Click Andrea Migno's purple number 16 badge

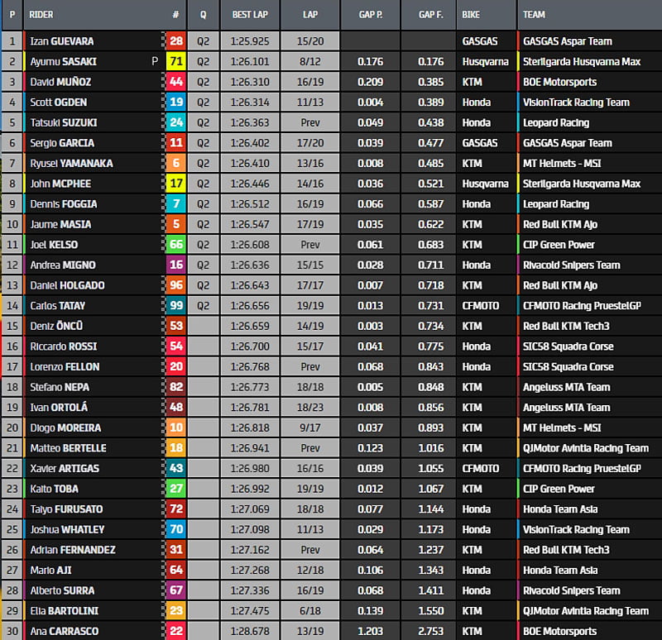[175, 265]
